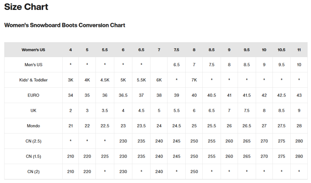Click the Mondo 22.5 cell
The width and height of the screenshot is (311, 183).
[105, 126]
